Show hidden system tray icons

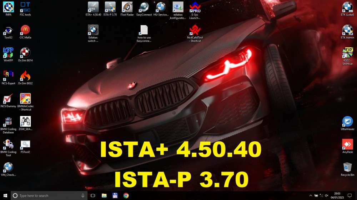[311, 195]
